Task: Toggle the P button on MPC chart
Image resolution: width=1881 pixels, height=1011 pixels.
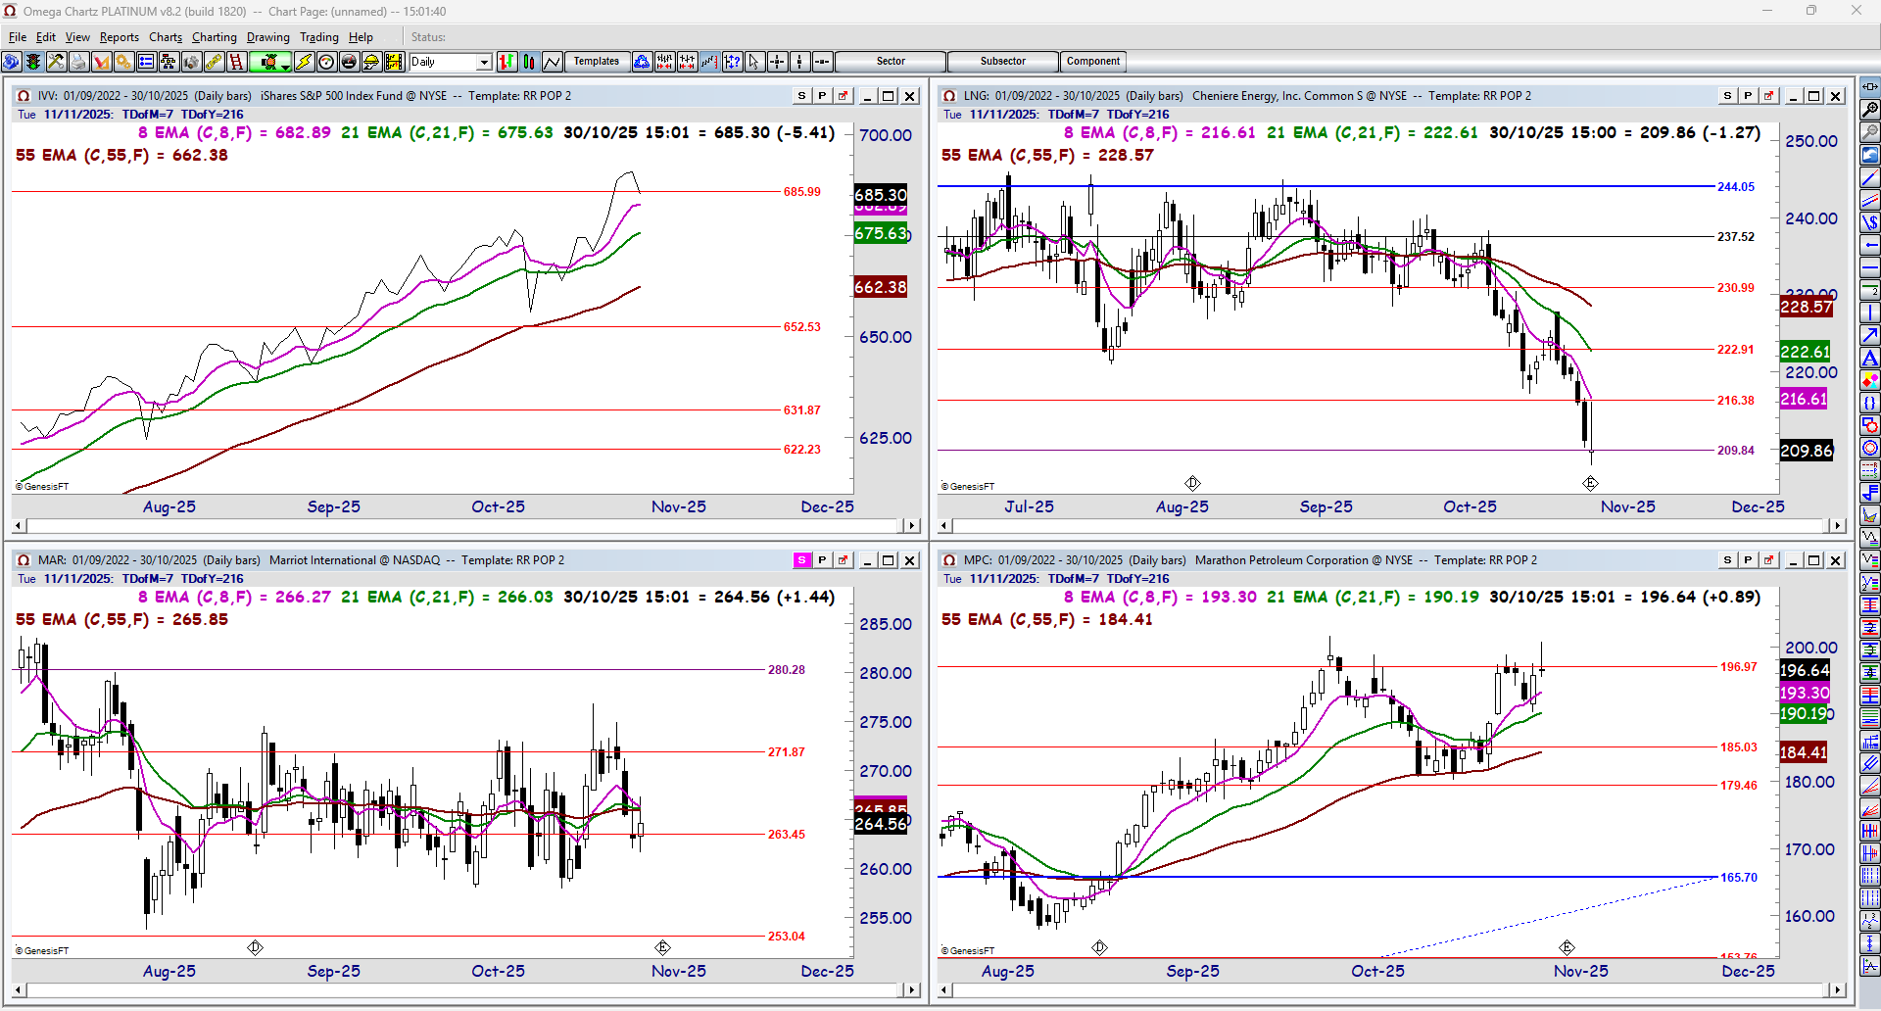Action: (1748, 560)
